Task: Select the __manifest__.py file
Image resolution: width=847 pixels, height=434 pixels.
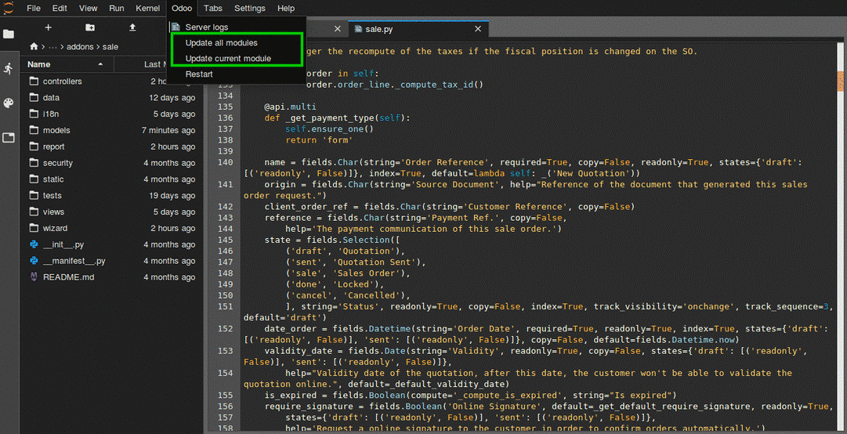Action: [x=112, y=261]
